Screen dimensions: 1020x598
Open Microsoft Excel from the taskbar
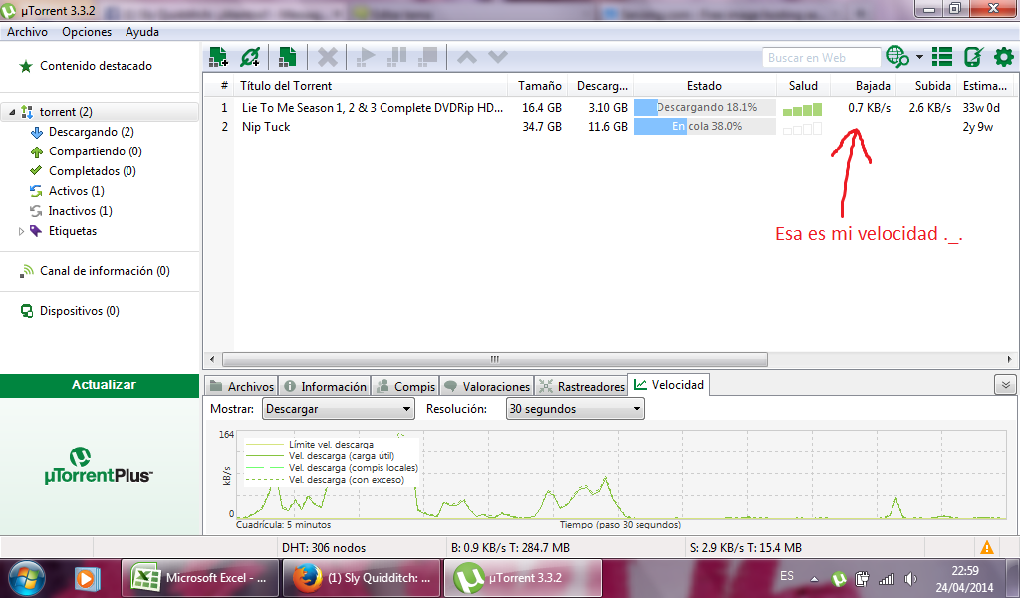tap(199, 578)
